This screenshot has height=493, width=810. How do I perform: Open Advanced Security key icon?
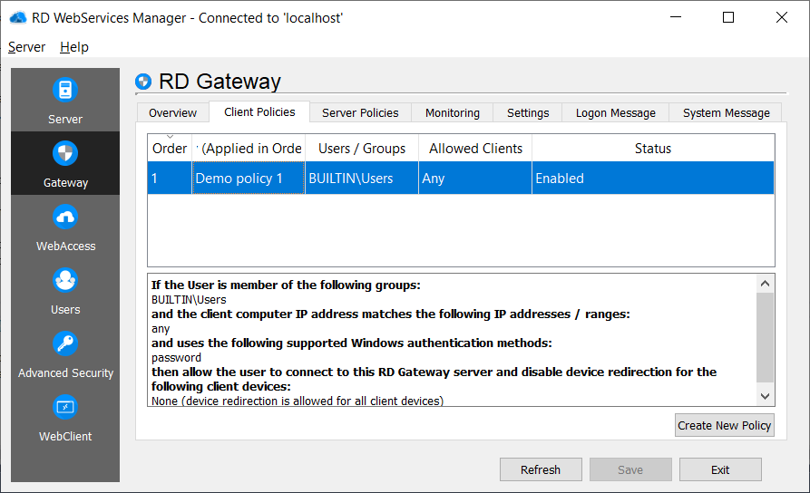pyautogui.click(x=65, y=344)
